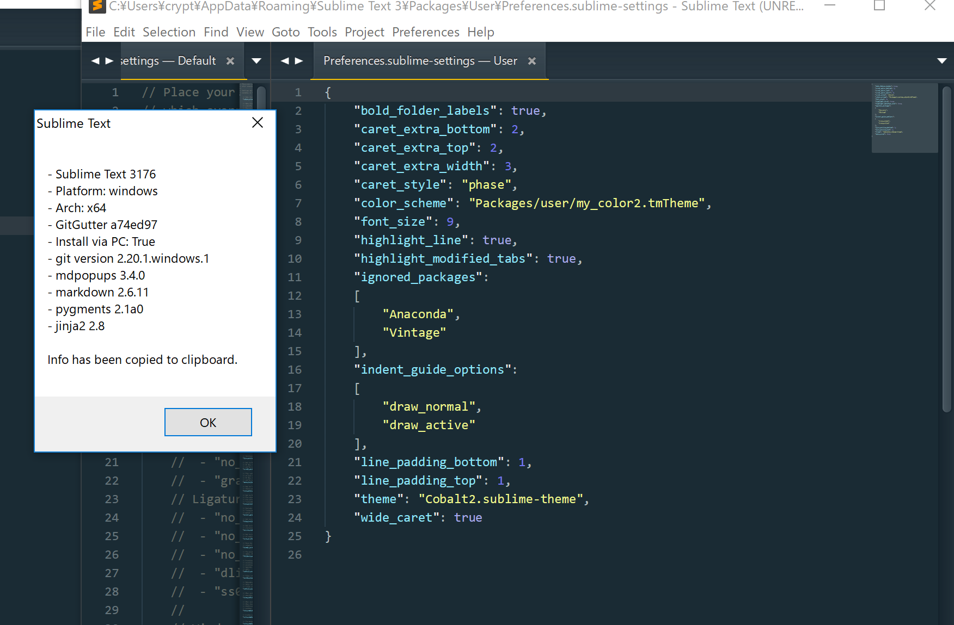
Task: Open the Find menu
Action: (x=216, y=32)
